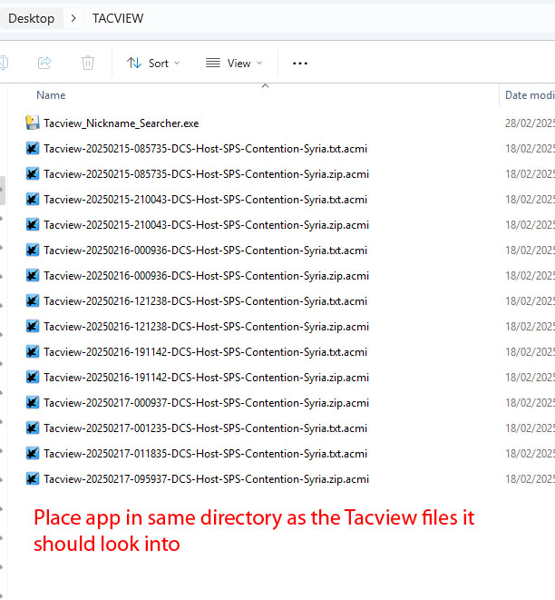This screenshot has height=600, width=555.
Task: Sort files by the Date modified column header
Action: [x=529, y=95]
